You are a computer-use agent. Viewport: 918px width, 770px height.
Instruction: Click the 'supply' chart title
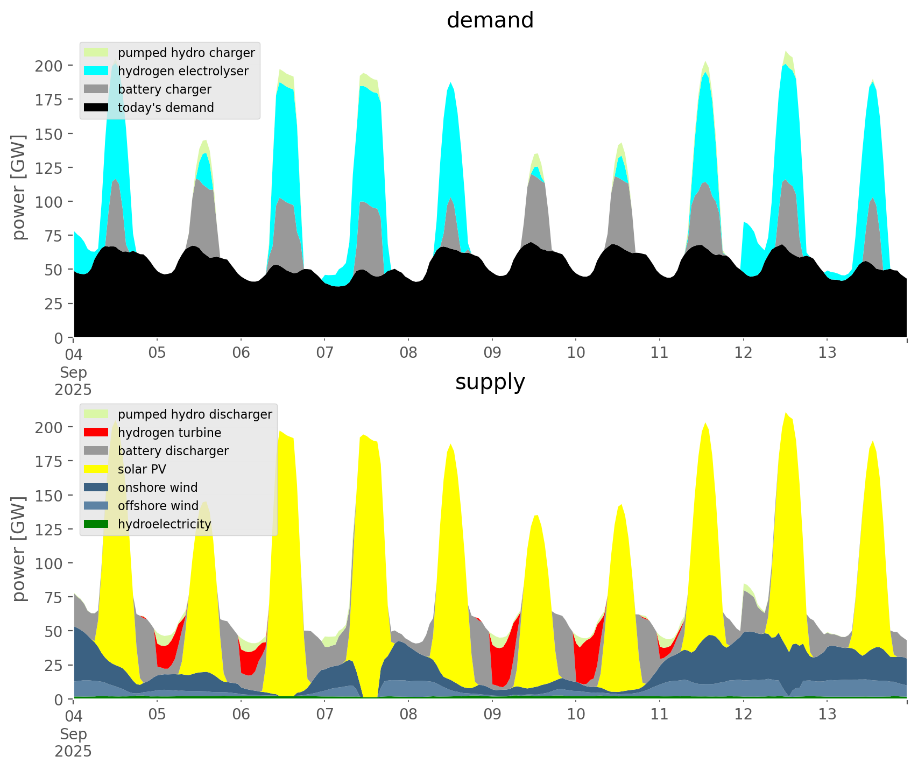[490, 382]
